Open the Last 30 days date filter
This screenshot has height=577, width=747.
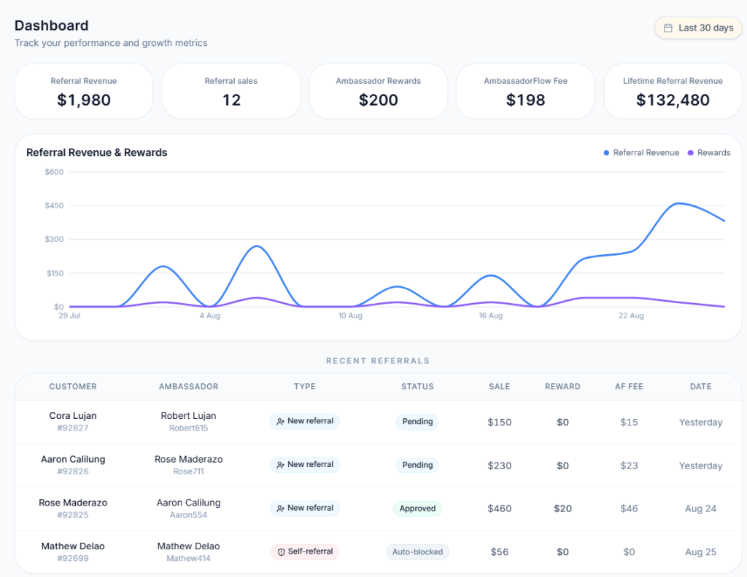(698, 28)
